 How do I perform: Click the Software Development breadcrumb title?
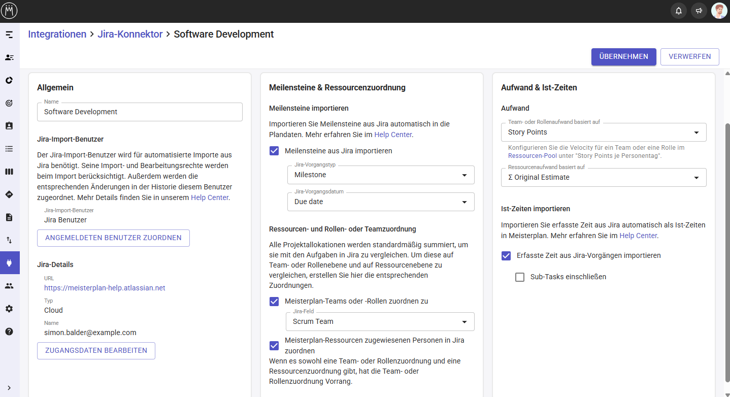tap(224, 34)
